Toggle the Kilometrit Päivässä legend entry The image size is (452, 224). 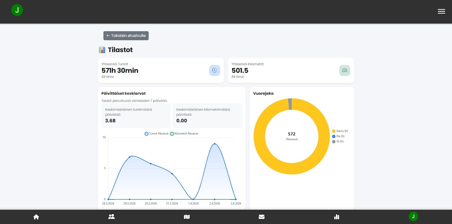[184, 134]
